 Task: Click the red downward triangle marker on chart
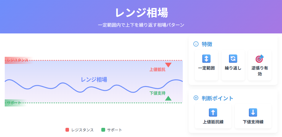pyautogui.click(x=168, y=65)
